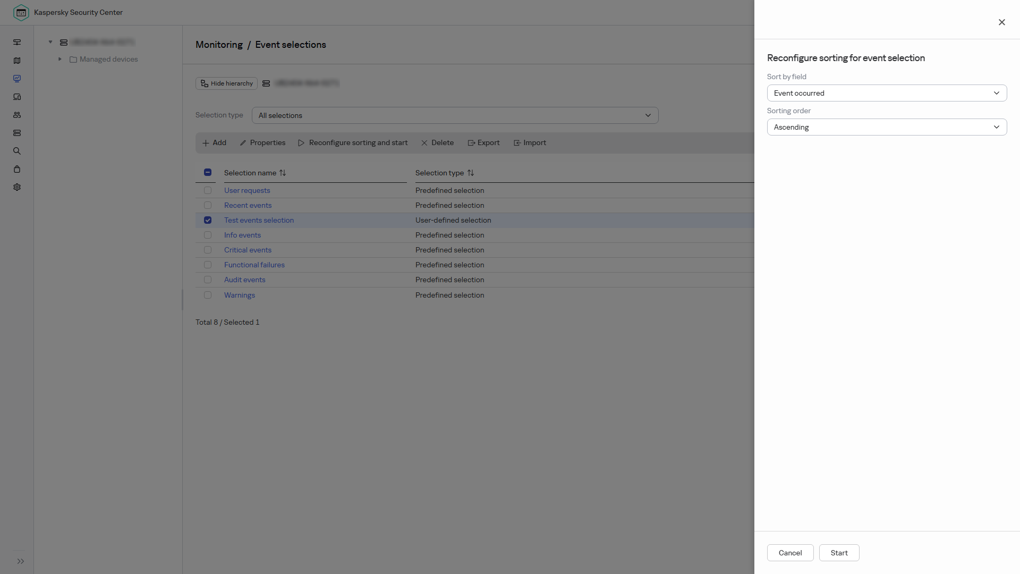Click the map icon in the sidebar
This screenshot has height=574, width=1020.
click(17, 61)
